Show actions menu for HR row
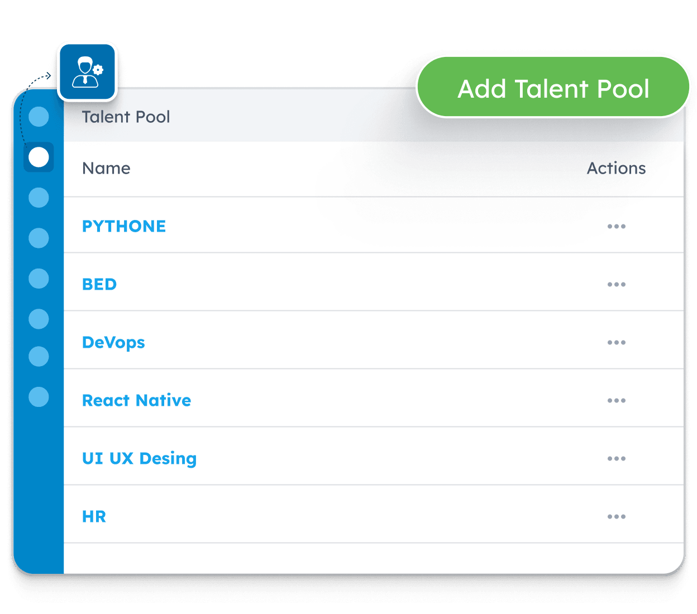 (616, 517)
